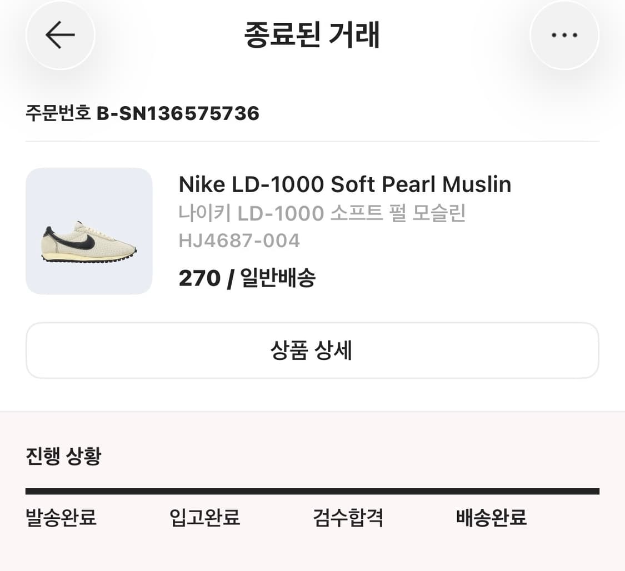
Task: Select the 입고완료 arrival step label
Action: pyautogui.click(x=204, y=518)
